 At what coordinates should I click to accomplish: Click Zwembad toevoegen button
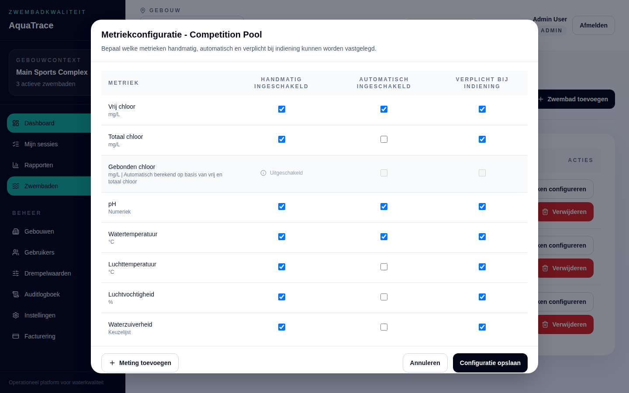576,99
